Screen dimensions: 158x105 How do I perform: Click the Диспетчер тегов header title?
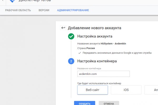point(35,1)
